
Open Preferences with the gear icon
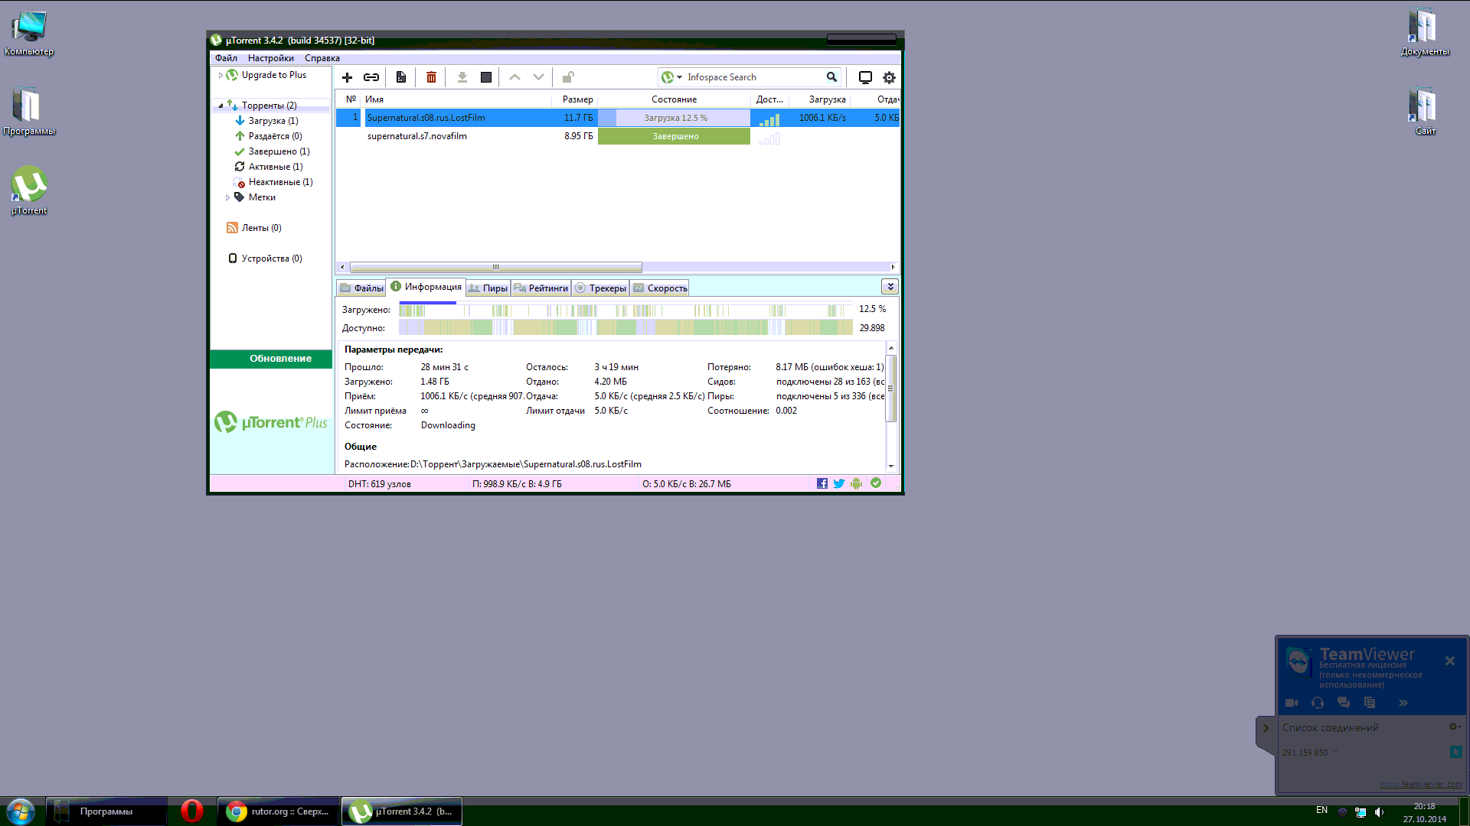889,77
